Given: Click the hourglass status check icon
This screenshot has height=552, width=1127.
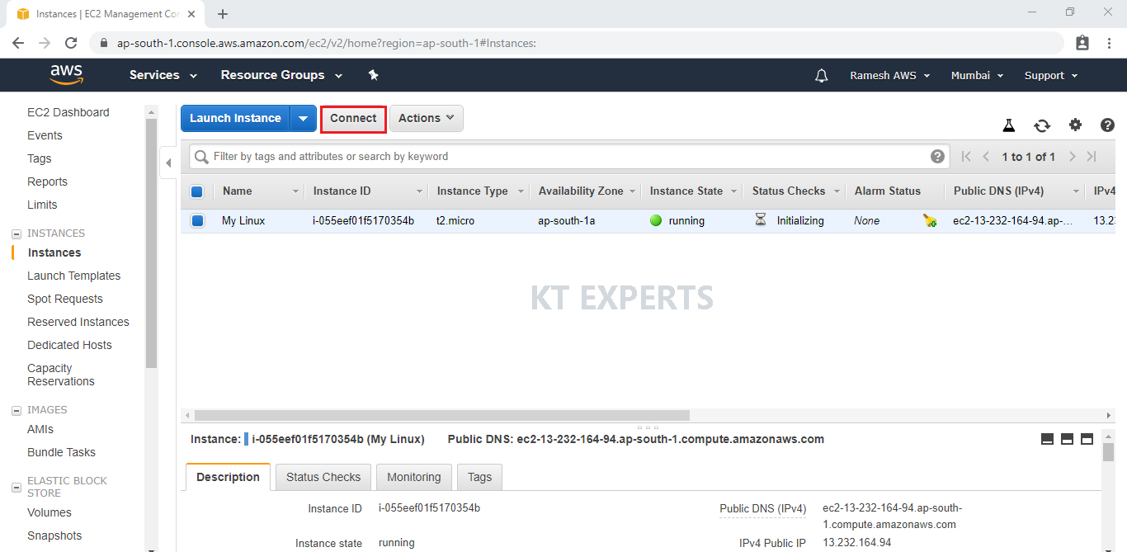Looking at the screenshot, I should (761, 219).
